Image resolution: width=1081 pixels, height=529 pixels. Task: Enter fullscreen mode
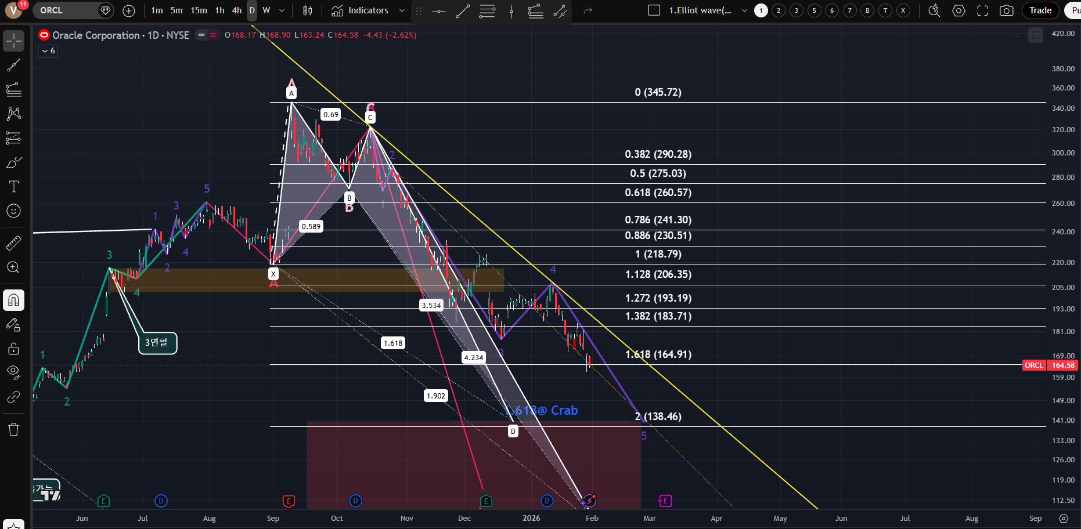point(982,10)
